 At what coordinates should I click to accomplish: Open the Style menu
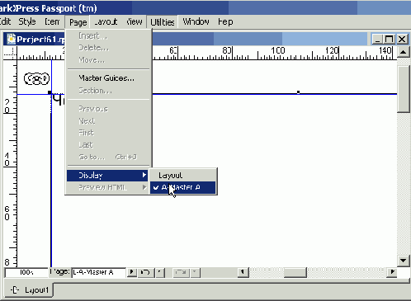click(27, 21)
